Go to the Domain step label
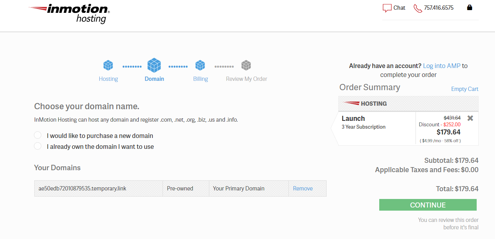 pyautogui.click(x=154, y=79)
